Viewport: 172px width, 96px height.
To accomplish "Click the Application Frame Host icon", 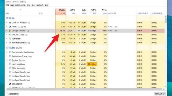I will coord(10,56).
